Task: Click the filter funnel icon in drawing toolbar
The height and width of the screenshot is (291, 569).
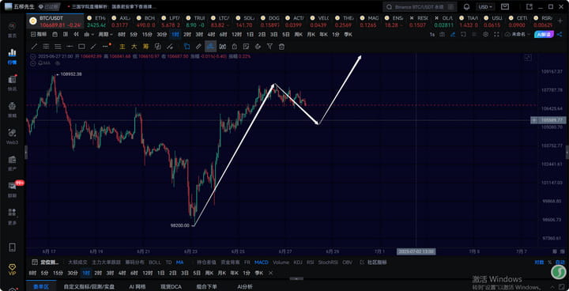Action: point(269,47)
